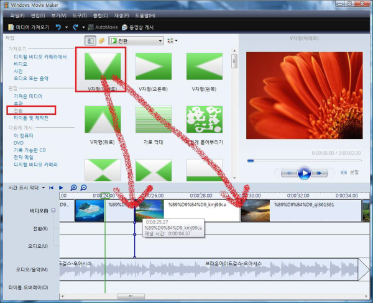Screen dimensions: 373x303
Task: Rewind the timeline to start
Action: point(51,188)
